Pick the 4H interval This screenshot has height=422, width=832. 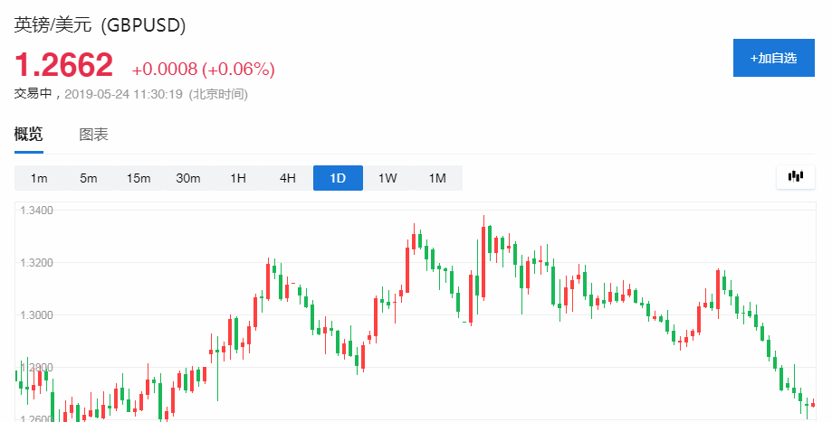(288, 178)
